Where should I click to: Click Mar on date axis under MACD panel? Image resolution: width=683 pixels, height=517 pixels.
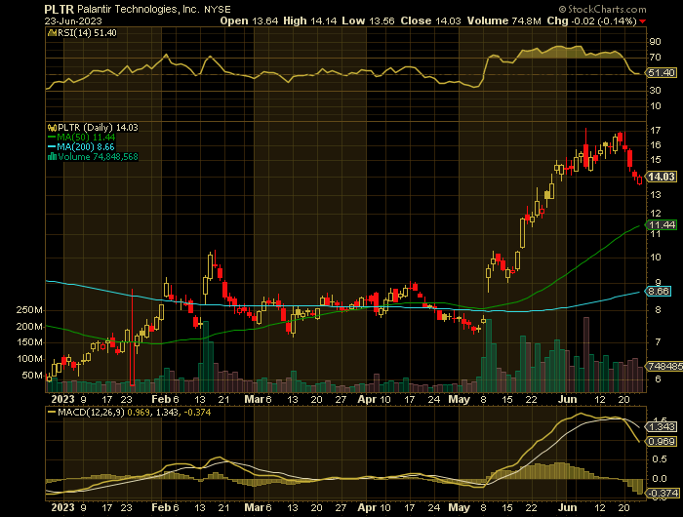[254, 508]
